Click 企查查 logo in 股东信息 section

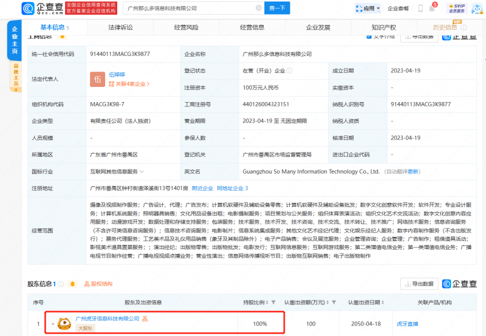459,284
